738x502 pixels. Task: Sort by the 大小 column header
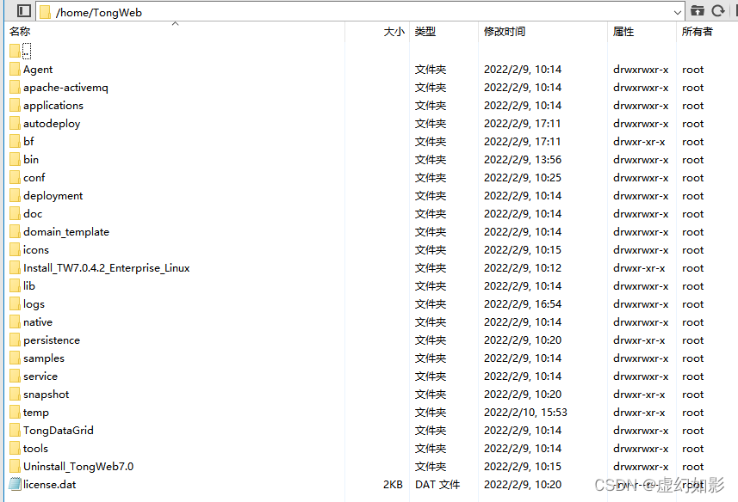click(x=394, y=32)
